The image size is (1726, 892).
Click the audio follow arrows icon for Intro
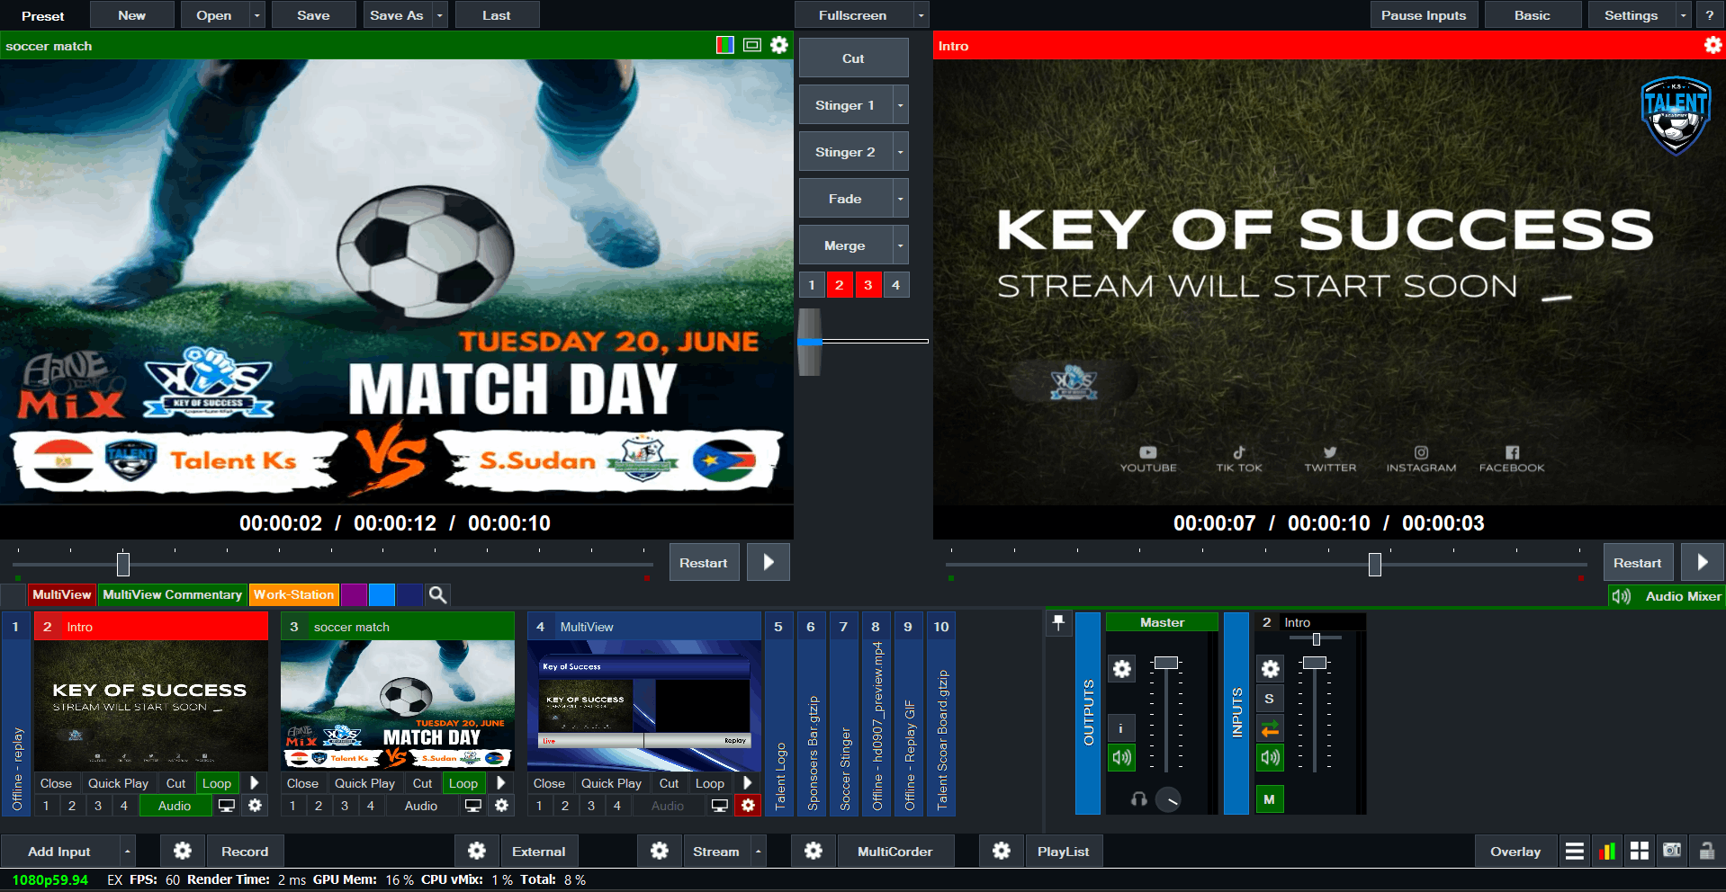click(1270, 728)
